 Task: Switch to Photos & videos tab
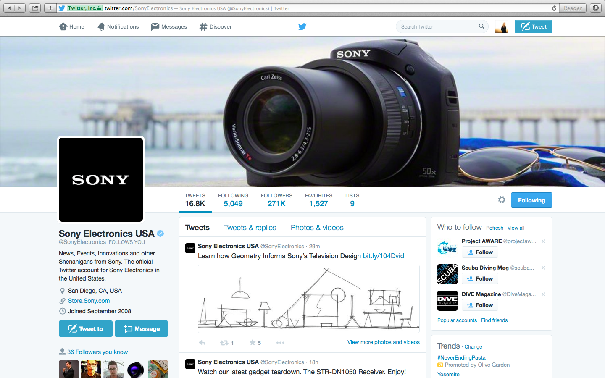pos(317,228)
